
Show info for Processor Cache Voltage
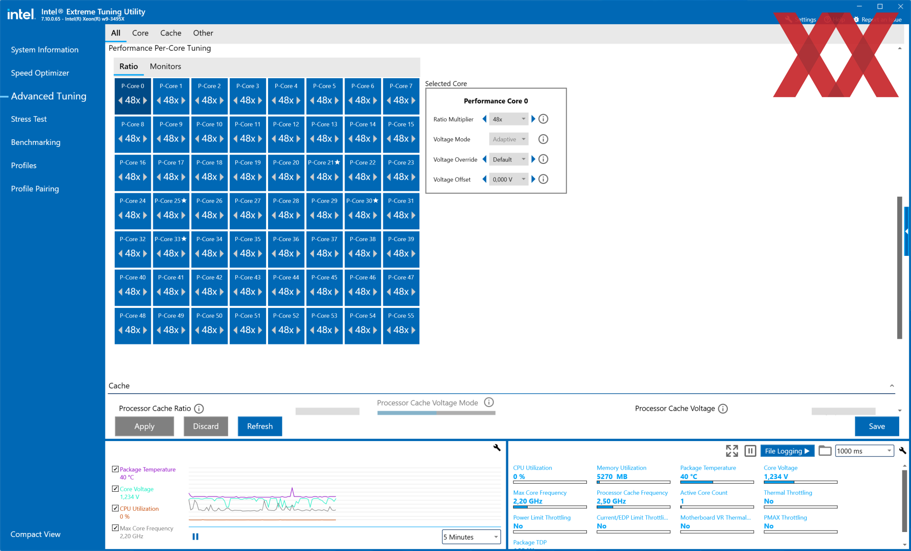723,408
